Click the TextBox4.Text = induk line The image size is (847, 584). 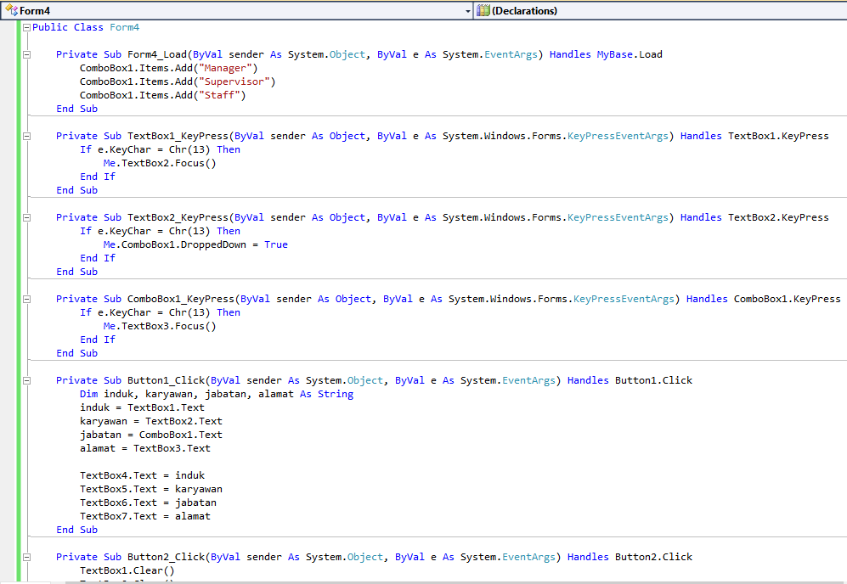(x=143, y=475)
